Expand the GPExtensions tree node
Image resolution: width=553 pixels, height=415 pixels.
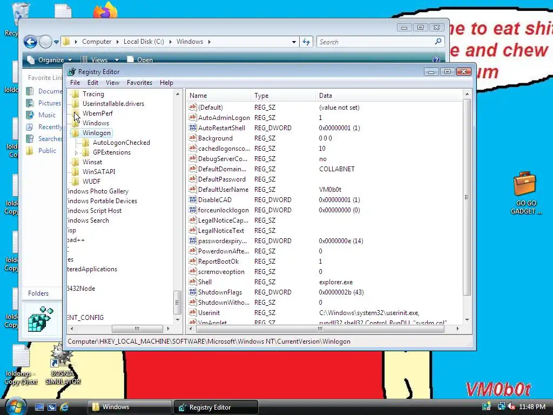pos(76,153)
